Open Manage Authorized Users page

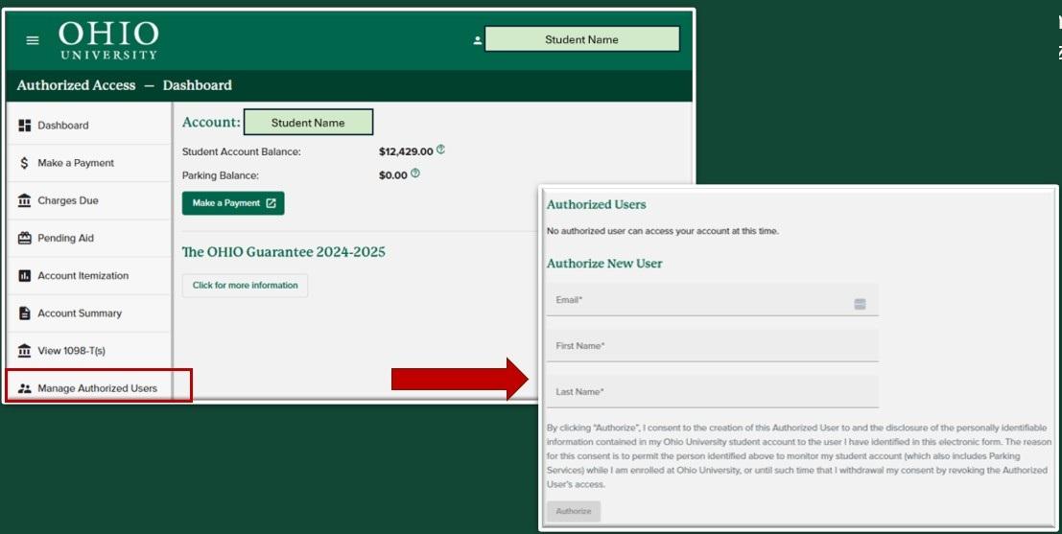97,388
